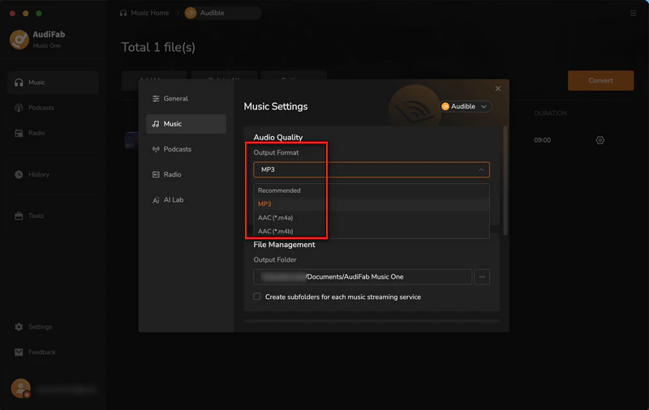Open the Audible service dropdown
This screenshot has width=649, height=410.
[465, 106]
